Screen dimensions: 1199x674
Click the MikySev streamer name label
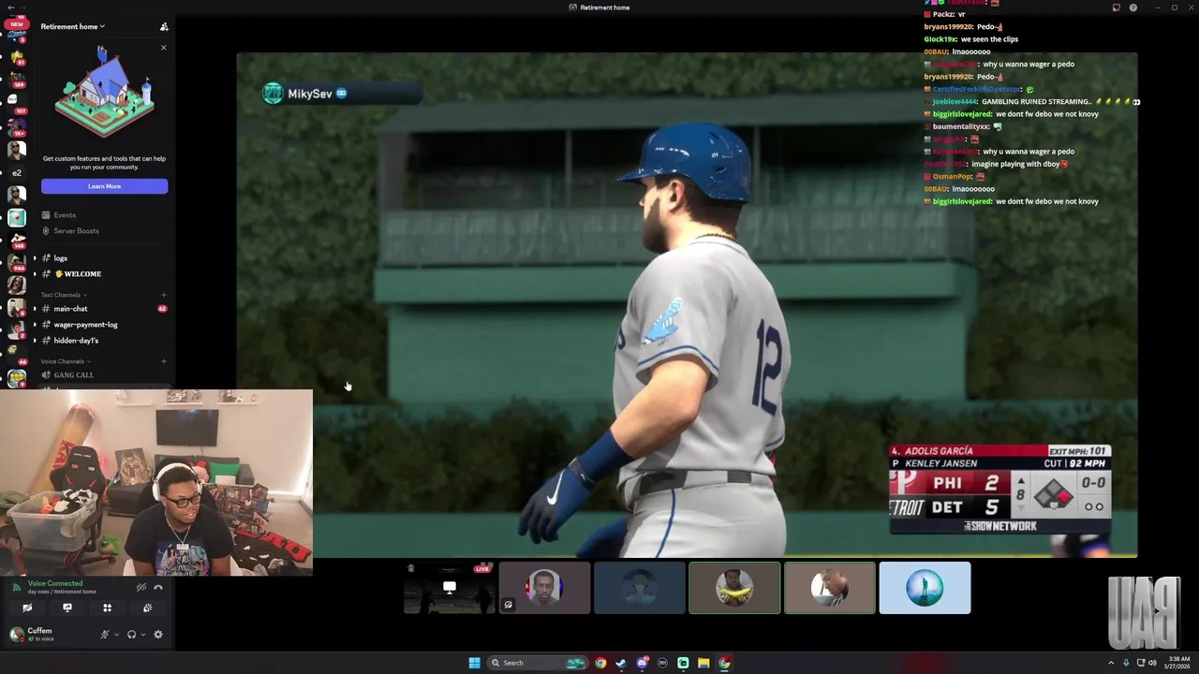pos(310,94)
